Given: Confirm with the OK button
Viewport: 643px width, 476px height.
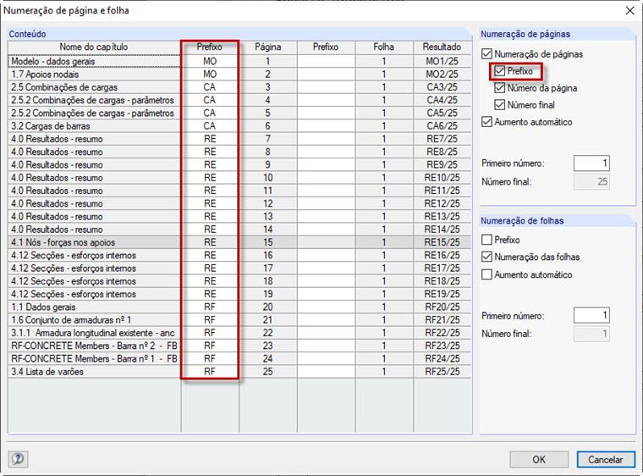Looking at the screenshot, I should (539, 459).
